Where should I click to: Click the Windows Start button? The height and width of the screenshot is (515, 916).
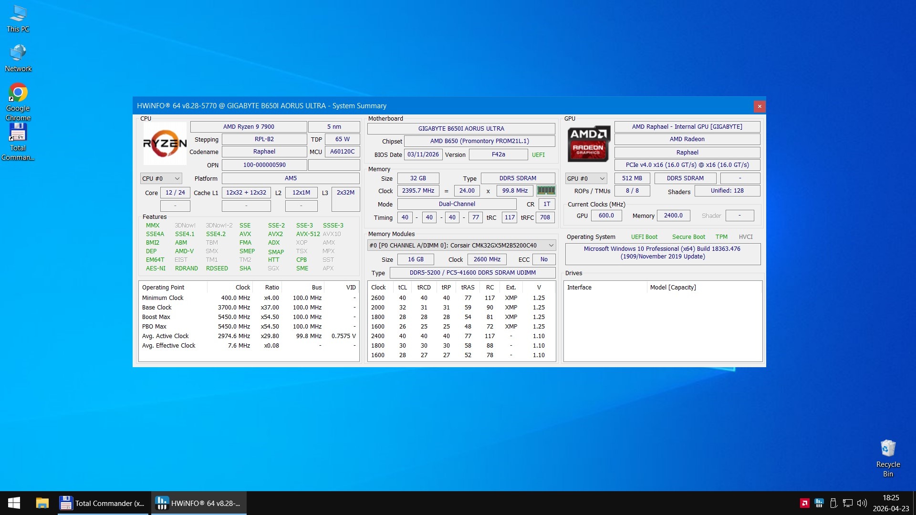click(x=14, y=503)
